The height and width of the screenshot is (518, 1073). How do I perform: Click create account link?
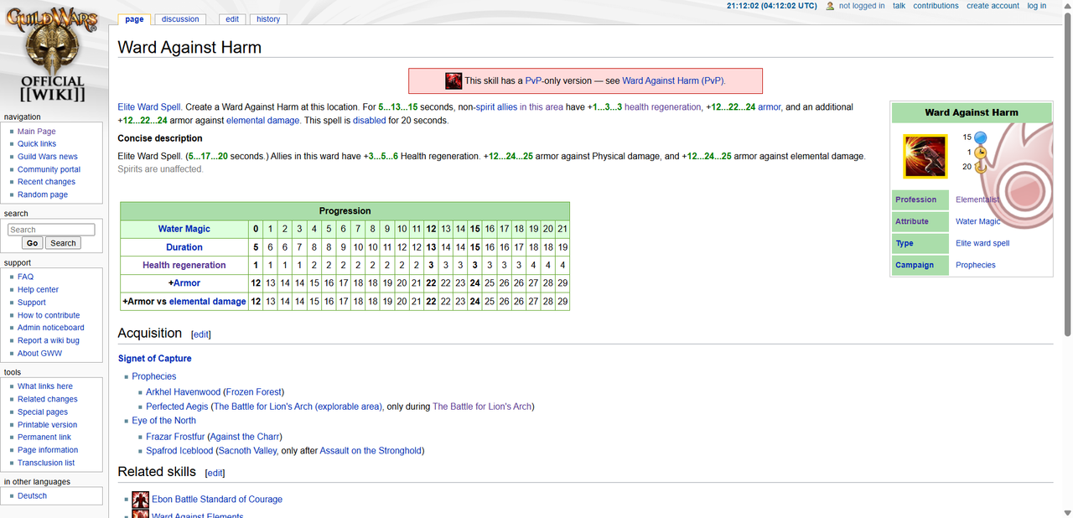pyautogui.click(x=993, y=6)
